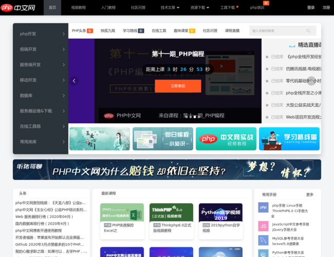Open 社区问答 in top navigation

[138, 8]
